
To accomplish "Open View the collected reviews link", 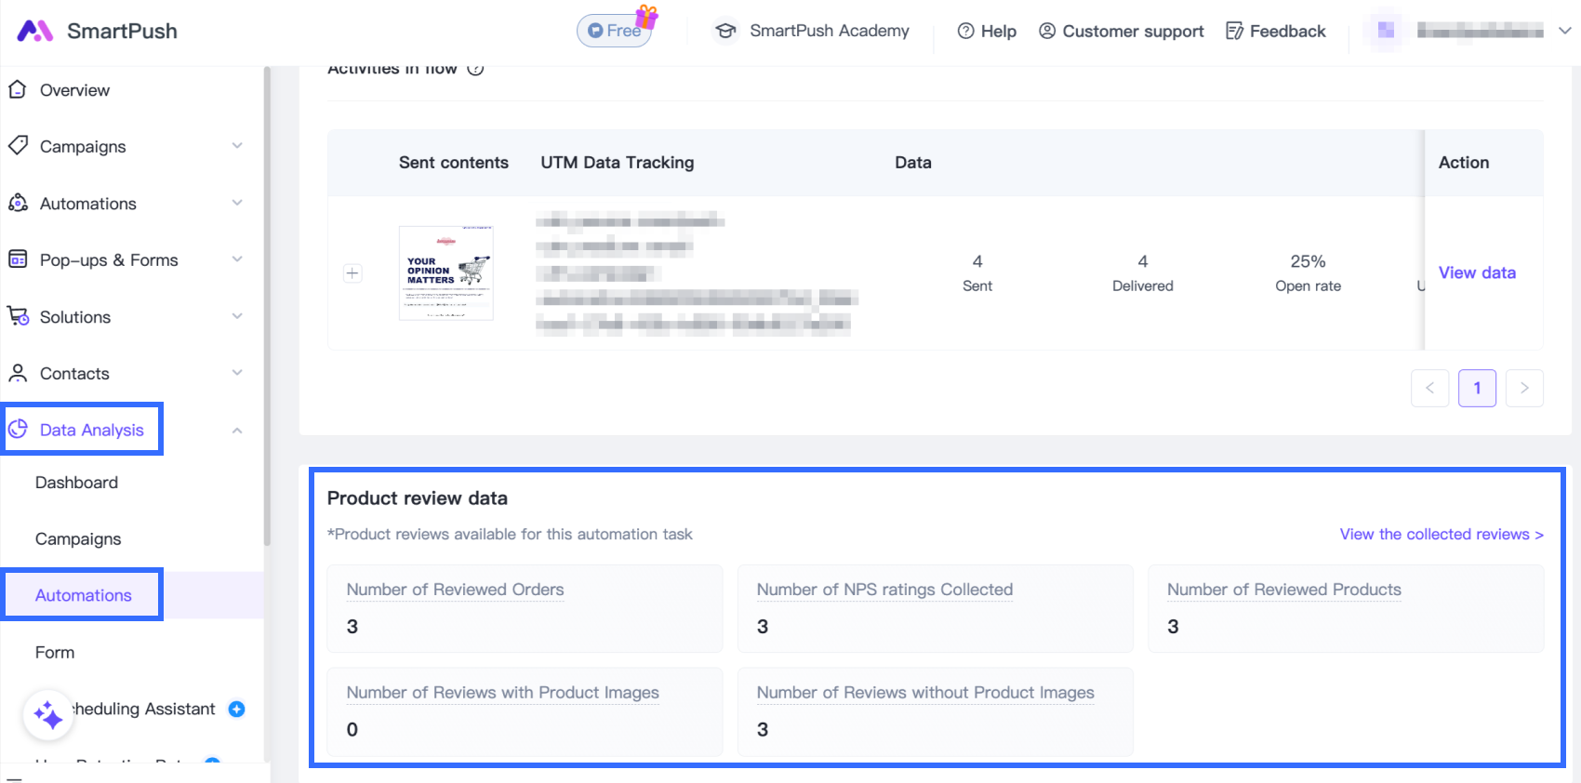I will [1441, 534].
